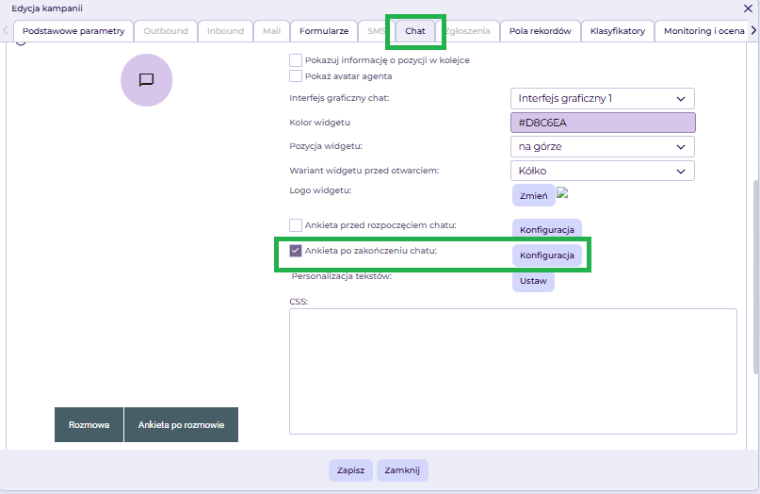
Task: Click the disabled Mail tab
Action: click(x=271, y=31)
